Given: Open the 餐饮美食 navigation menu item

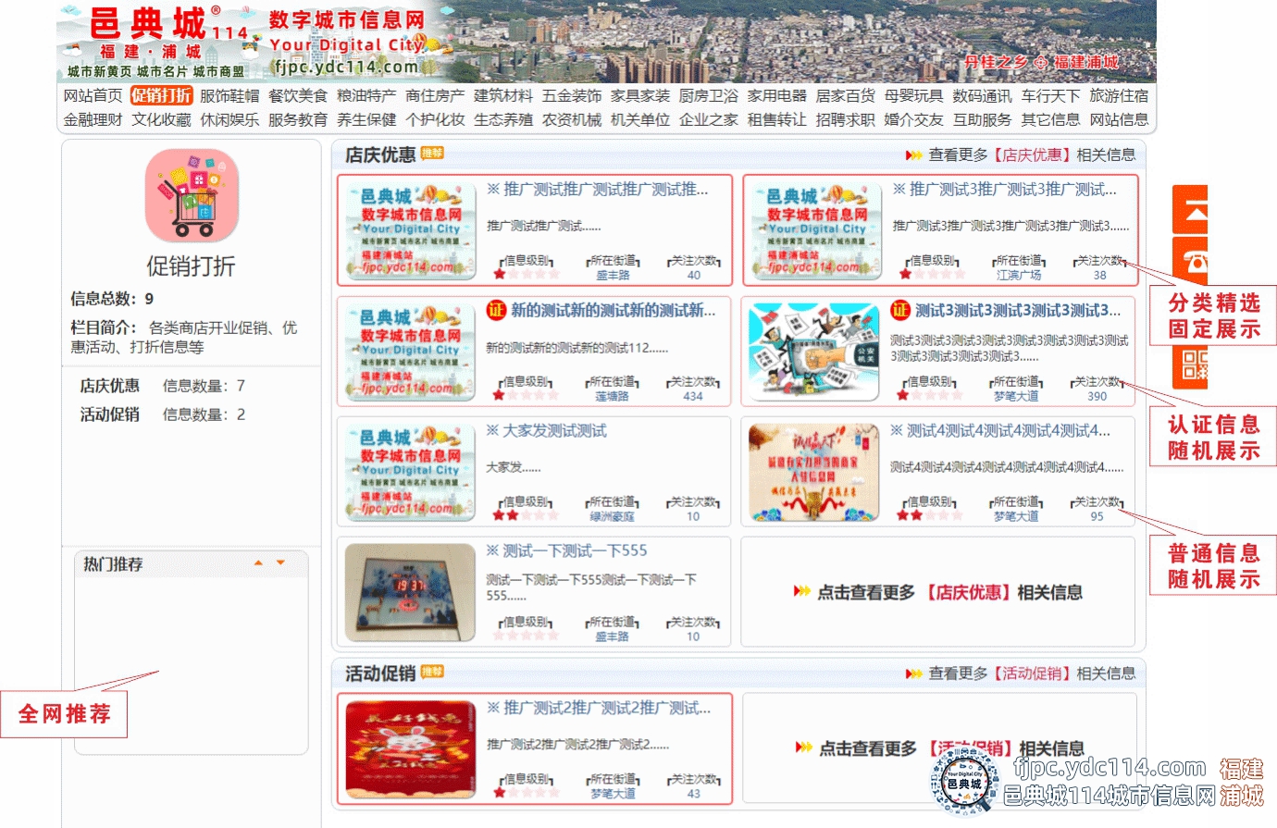Looking at the screenshot, I should pyautogui.click(x=298, y=95).
